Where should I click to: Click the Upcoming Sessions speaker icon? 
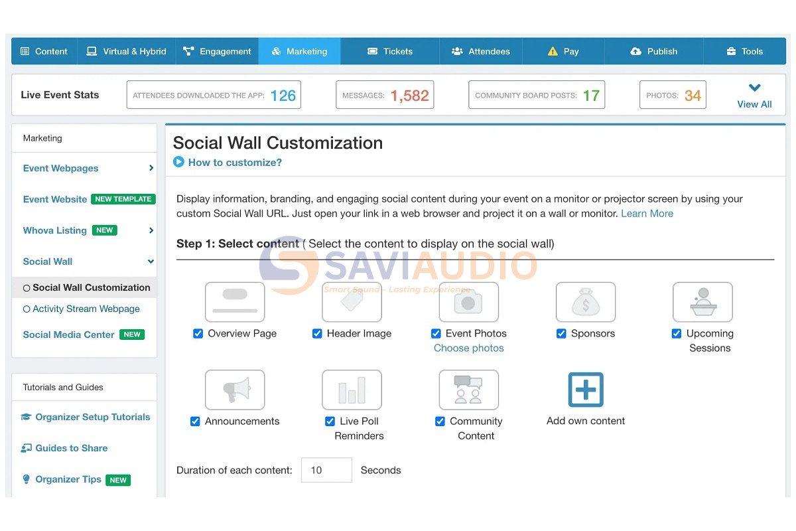coord(702,302)
